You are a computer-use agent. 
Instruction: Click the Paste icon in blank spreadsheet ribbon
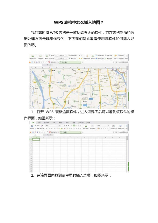32,126
